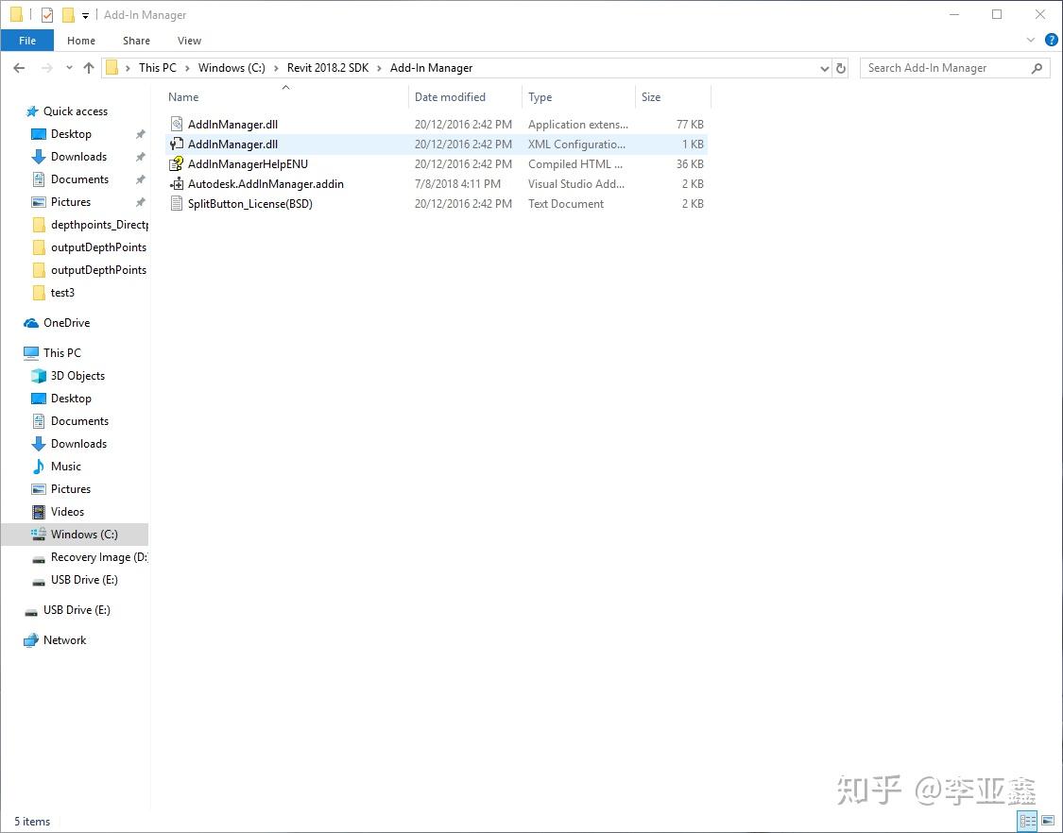Open Explorer help question mark icon
The image size is (1063, 833).
[1052, 40]
